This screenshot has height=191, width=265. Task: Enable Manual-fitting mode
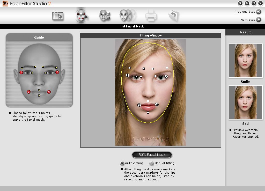coord(152,163)
